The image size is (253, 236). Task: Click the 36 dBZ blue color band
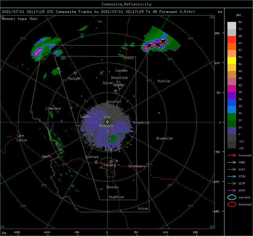(232, 102)
